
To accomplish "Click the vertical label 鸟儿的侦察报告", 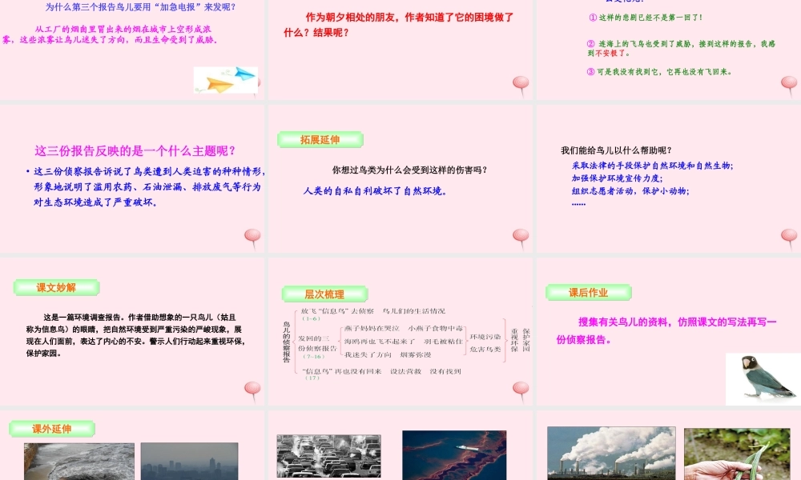I will click(286, 342).
